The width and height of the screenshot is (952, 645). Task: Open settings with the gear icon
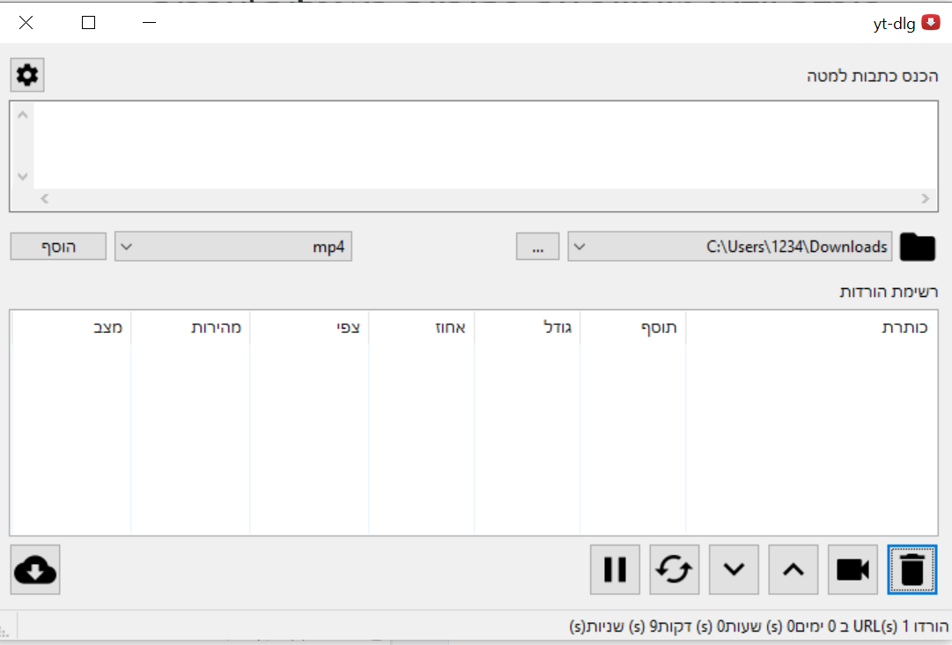pos(27,76)
